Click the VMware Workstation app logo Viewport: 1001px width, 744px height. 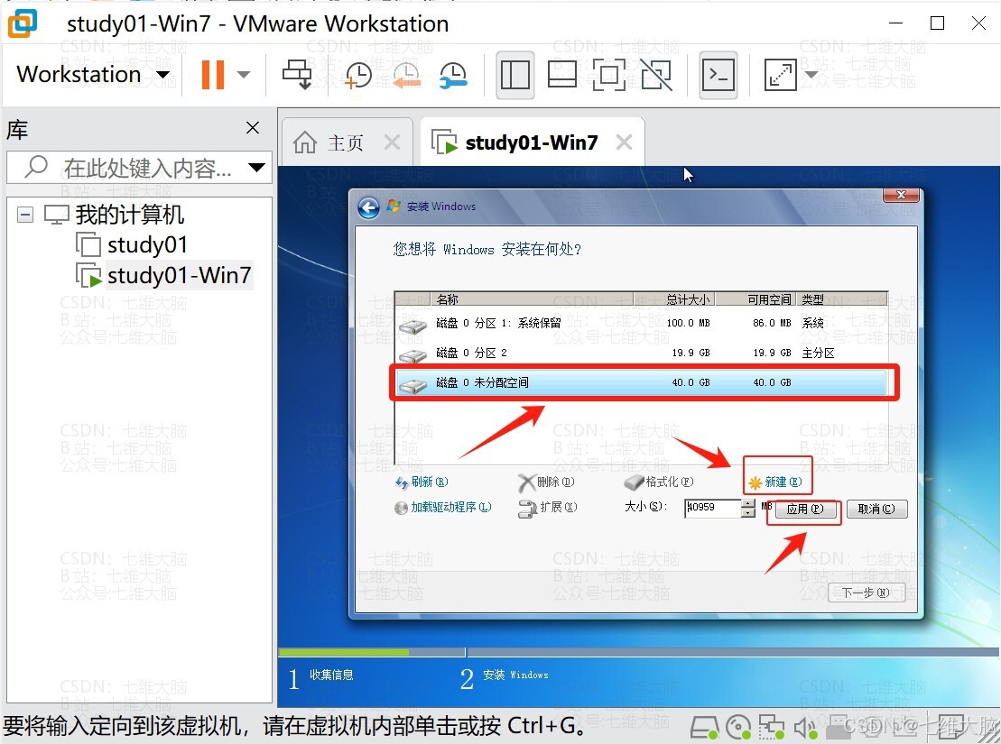tap(23, 23)
